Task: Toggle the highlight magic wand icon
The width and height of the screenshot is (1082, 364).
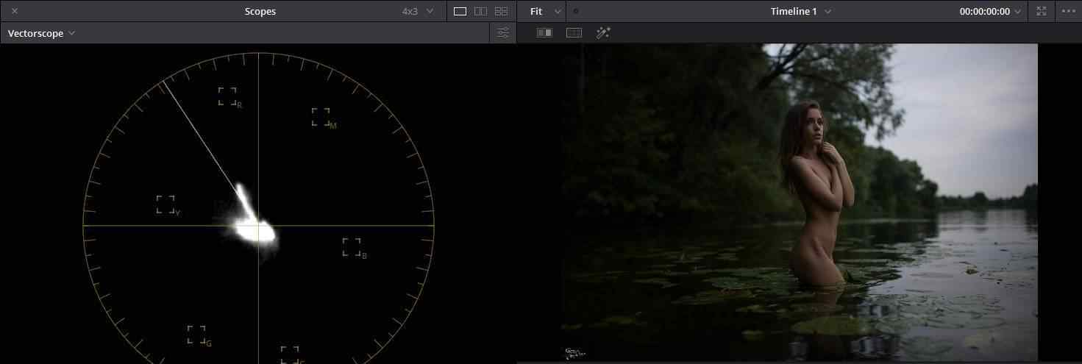Action: click(x=603, y=33)
